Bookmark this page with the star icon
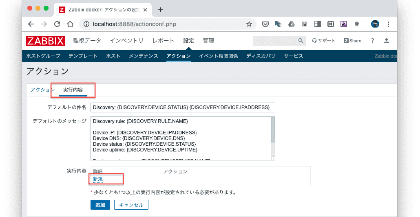Screen dimensions: 420x217 pyautogui.click(x=249, y=24)
